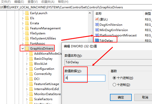
Task: Expand the Configuration subkey
Action: pos(27,69)
